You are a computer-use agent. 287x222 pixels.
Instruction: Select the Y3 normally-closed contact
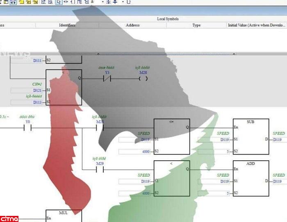pos(107,78)
